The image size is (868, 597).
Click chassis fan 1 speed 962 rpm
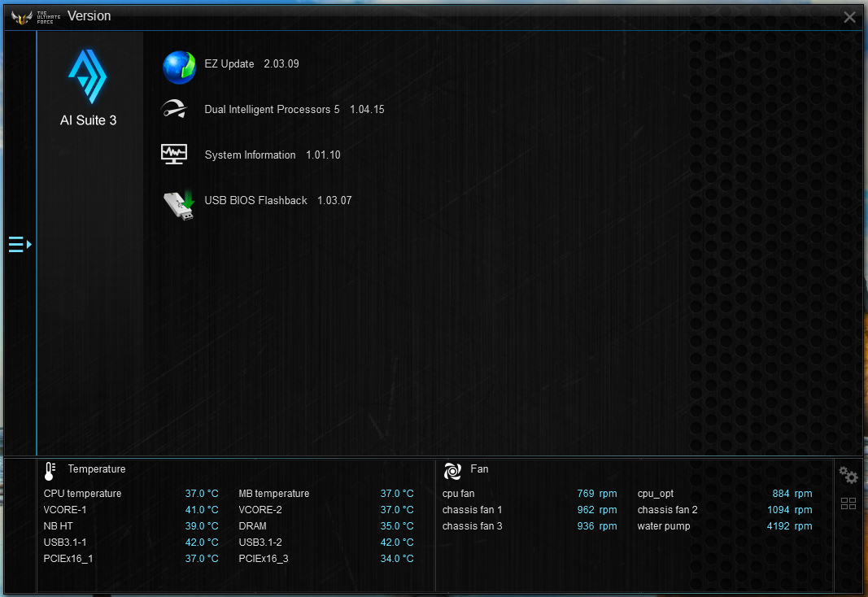point(597,510)
